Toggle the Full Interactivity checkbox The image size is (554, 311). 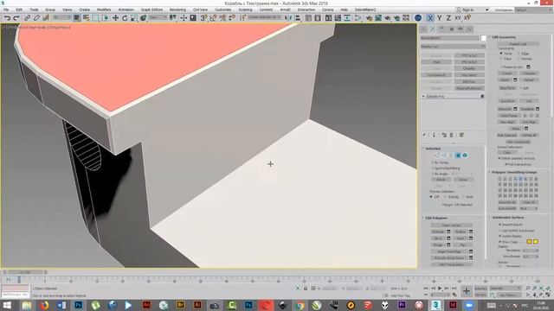click(x=506, y=164)
